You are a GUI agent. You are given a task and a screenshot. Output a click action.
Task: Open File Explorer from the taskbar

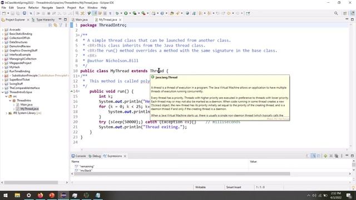point(17,195)
